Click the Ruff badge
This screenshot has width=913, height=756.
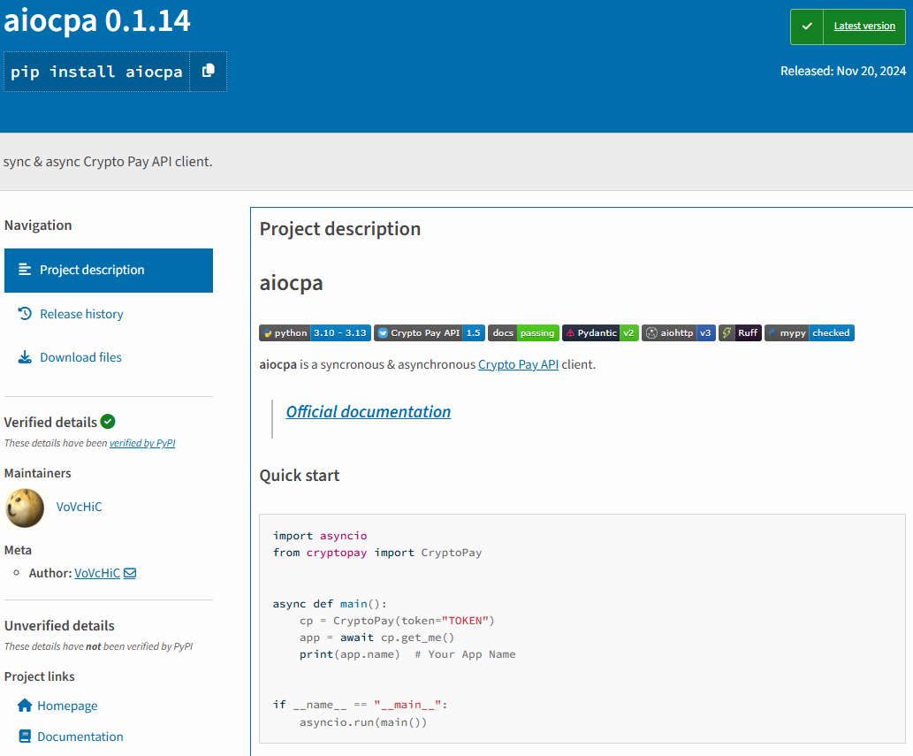point(740,332)
